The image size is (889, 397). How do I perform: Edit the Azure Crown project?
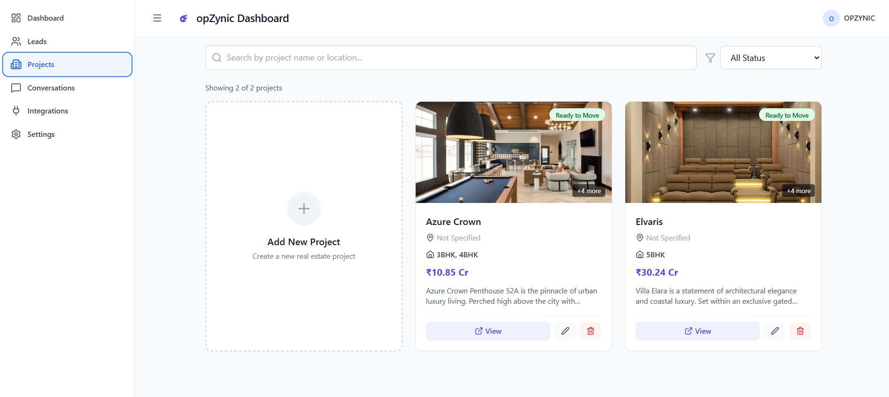pyautogui.click(x=565, y=331)
